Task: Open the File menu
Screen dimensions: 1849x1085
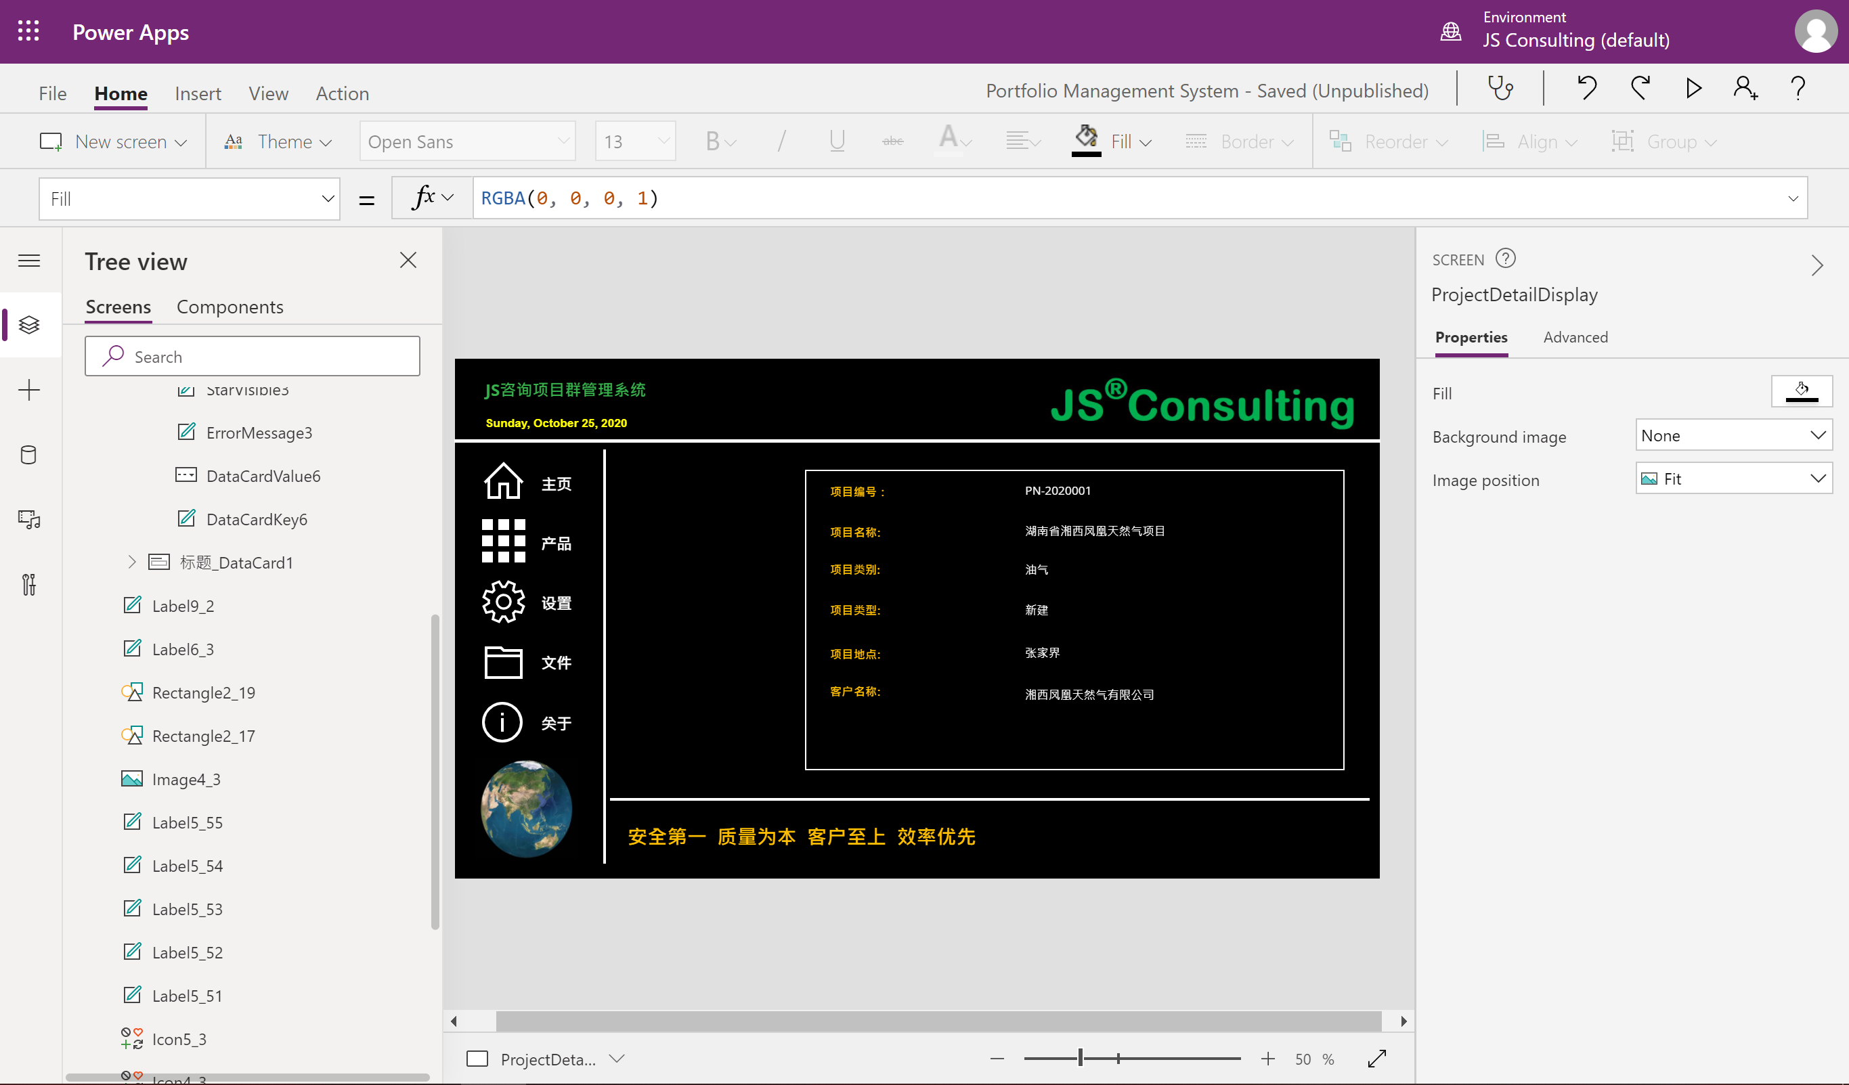Action: (x=53, y=94)
